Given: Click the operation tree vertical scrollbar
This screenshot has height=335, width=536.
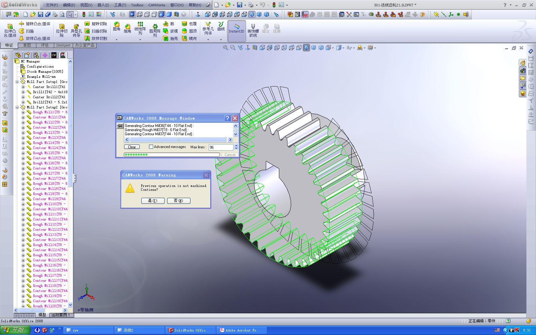Looking at the screenshot, I should pyautogui.click(x=71, y=183).
